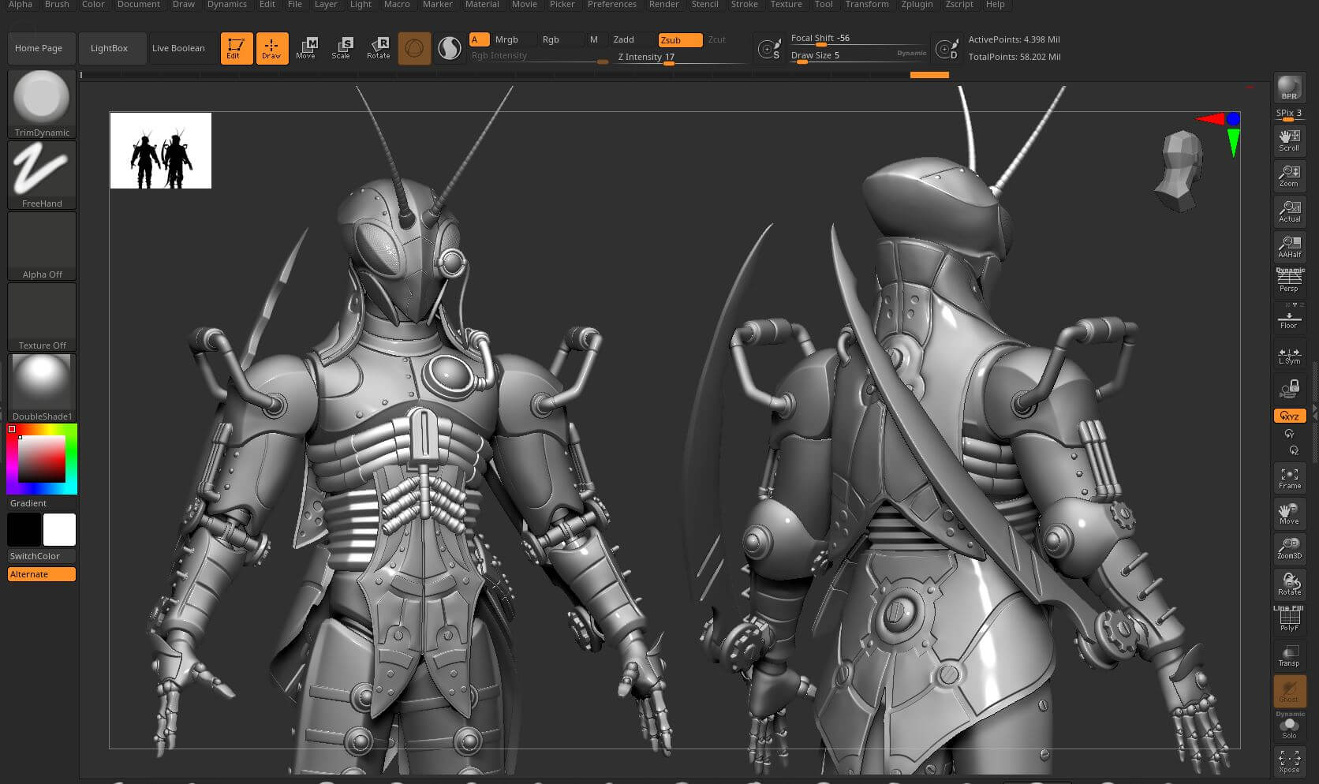Select the Rotate transform tool

(x=379, y=48)
